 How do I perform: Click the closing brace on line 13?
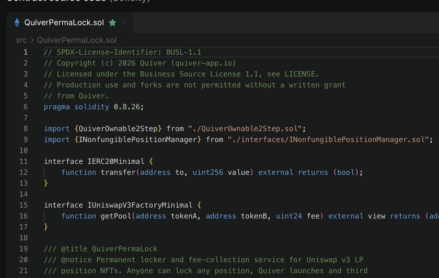pos(46,183)
